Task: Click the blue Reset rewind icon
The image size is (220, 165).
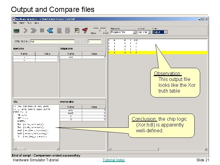Action: (50, 31)
